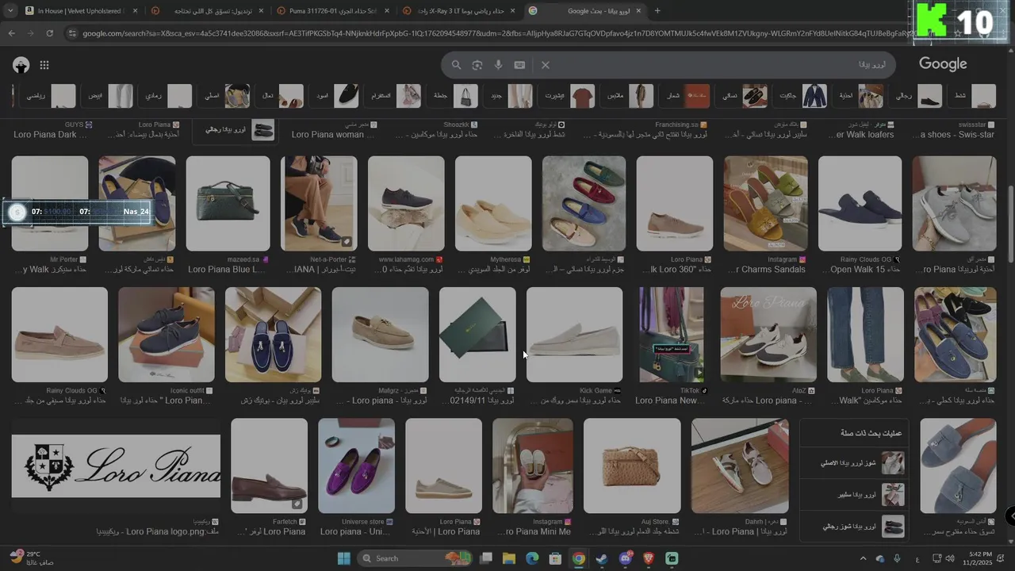Open Microsoft Edge from the taskbar
The height and width of the screenshot is (571, 1015).
tap(532, 558)
